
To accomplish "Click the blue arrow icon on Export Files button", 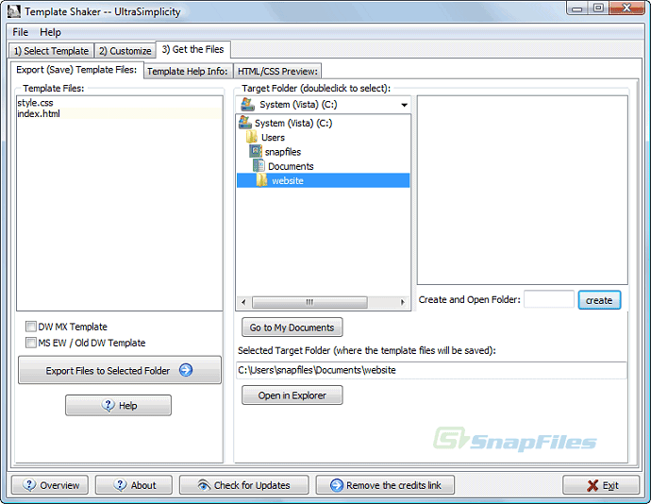I will [x=186, y=370].
